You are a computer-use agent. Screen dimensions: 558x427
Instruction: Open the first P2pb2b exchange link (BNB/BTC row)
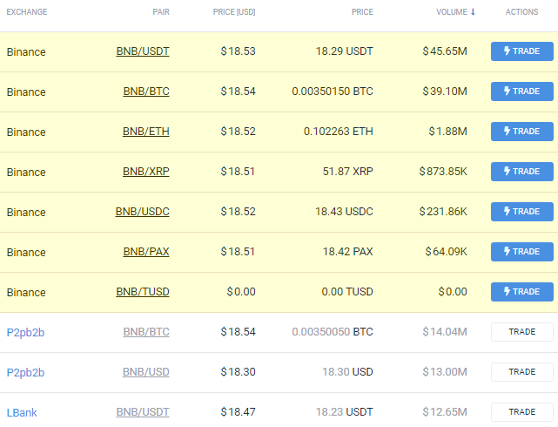tap(25, 333)
